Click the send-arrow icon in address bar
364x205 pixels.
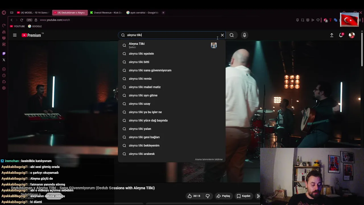(313, 20)
